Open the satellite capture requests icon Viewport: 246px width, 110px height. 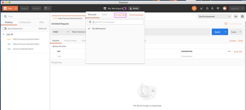[202, 9]
